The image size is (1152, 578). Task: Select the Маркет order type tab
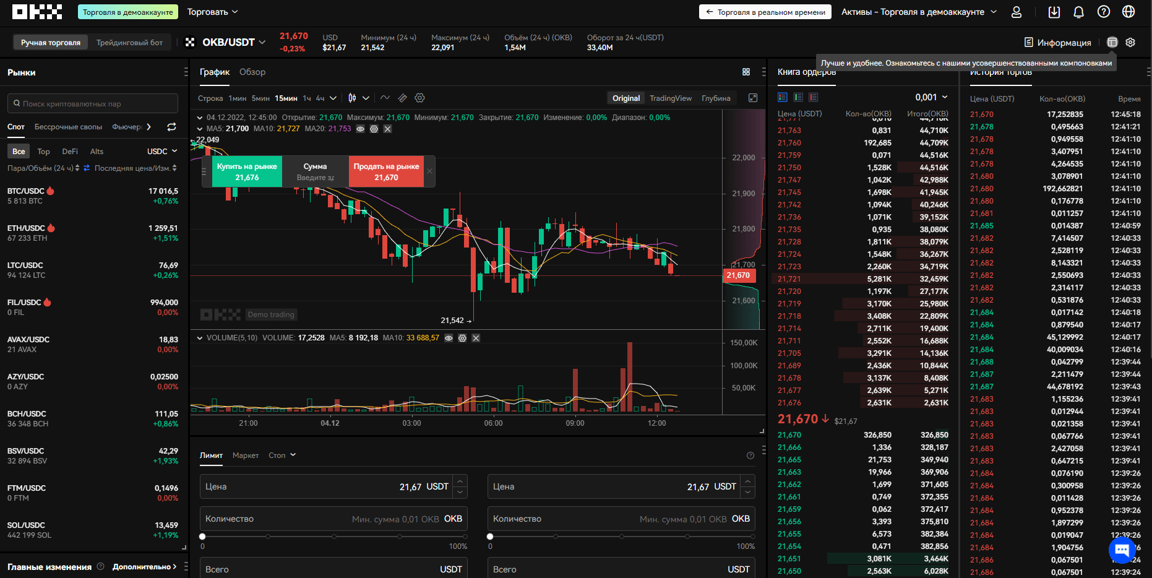coord(246,455)
